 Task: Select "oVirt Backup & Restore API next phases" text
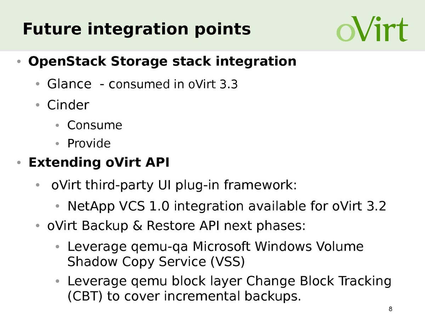click(x=176, y=226)
